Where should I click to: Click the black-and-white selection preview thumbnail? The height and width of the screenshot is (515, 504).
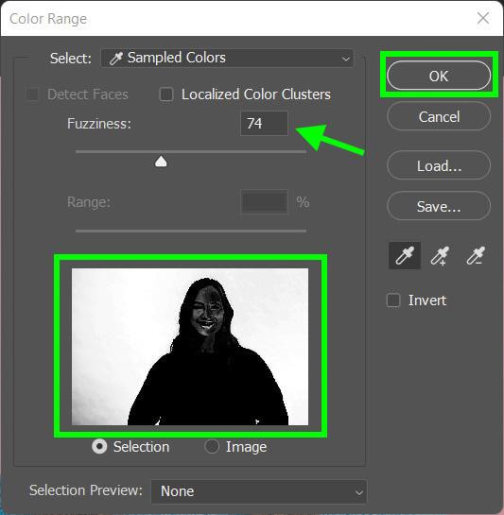click(190, 347)
